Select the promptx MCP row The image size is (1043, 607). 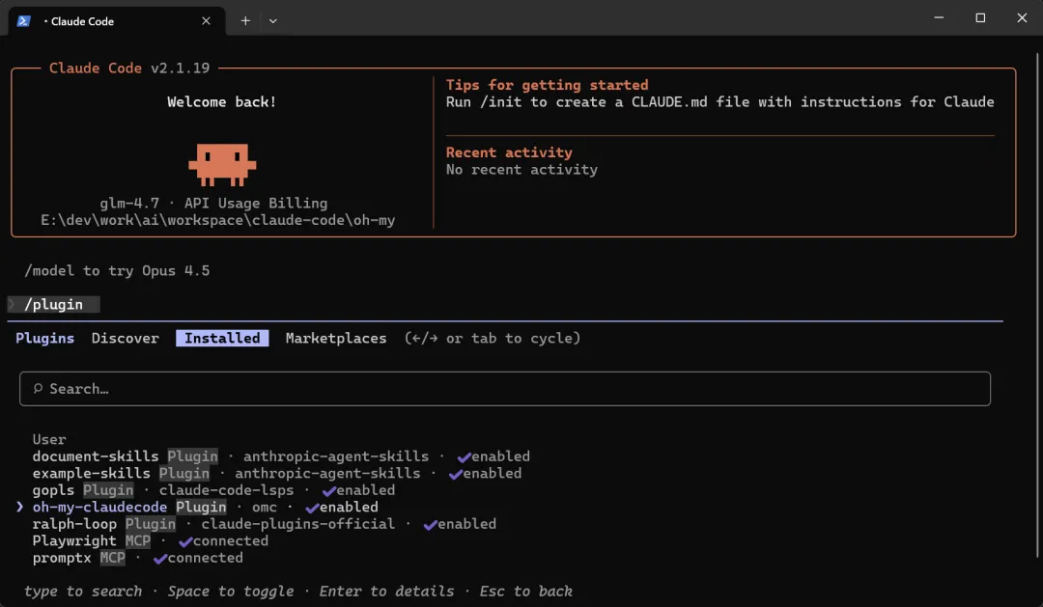coord(138,558)
